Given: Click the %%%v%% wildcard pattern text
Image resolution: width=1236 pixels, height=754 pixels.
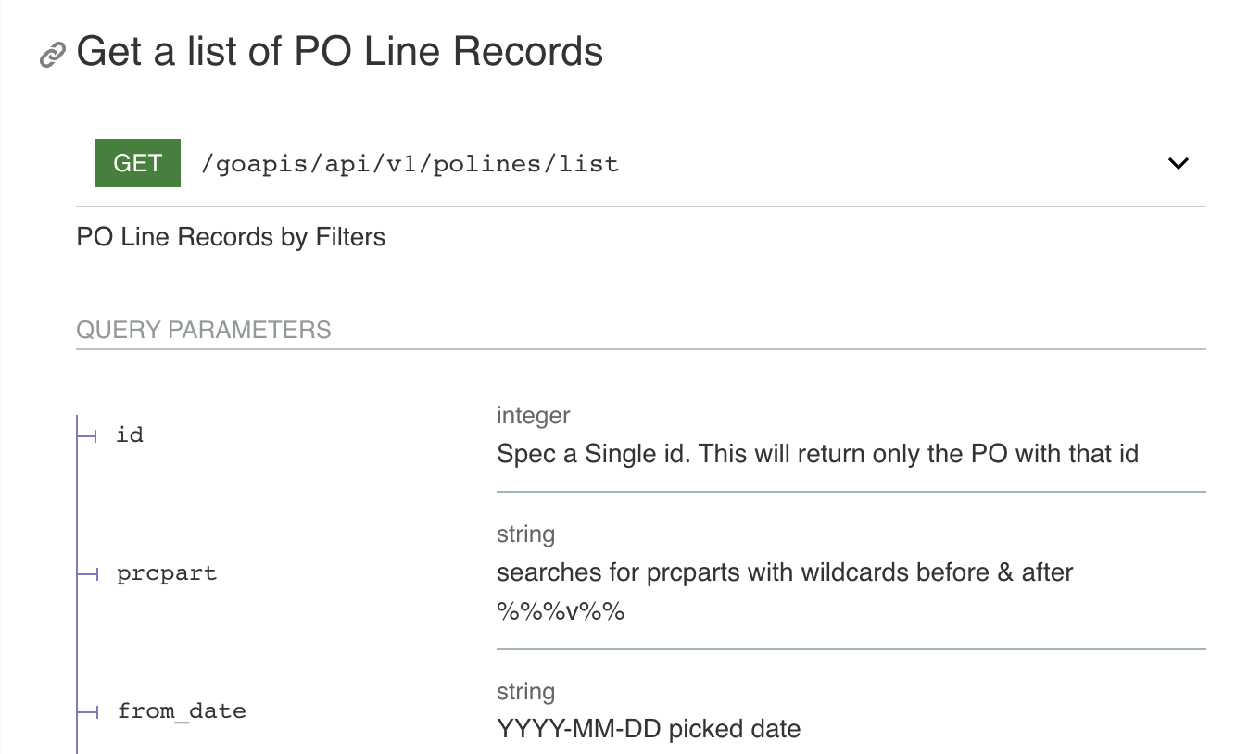Looking at the screenshot, I should 561,611.
